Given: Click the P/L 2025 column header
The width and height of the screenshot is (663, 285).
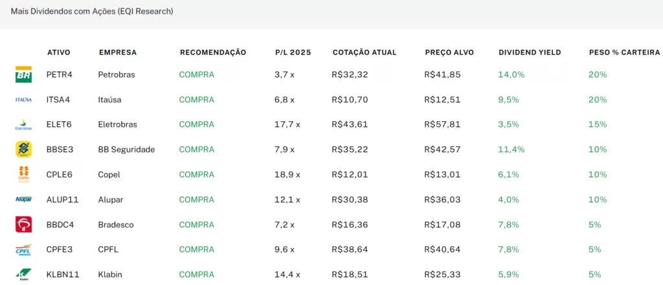Looking at the screenshot, I should [x=293, y=52].
